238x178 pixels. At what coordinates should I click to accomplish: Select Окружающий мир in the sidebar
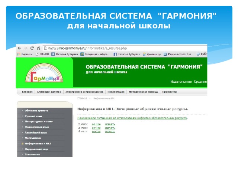(x=36, y=149)
